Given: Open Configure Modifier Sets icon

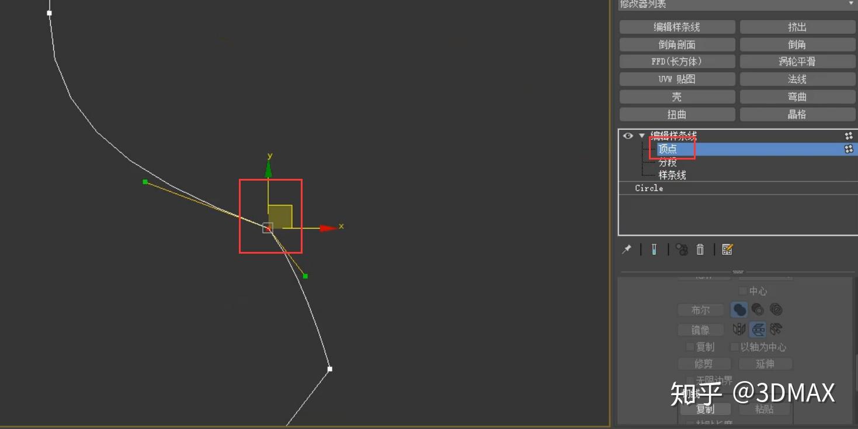Looking at the screenshot, I should click(x=727, y=250).
